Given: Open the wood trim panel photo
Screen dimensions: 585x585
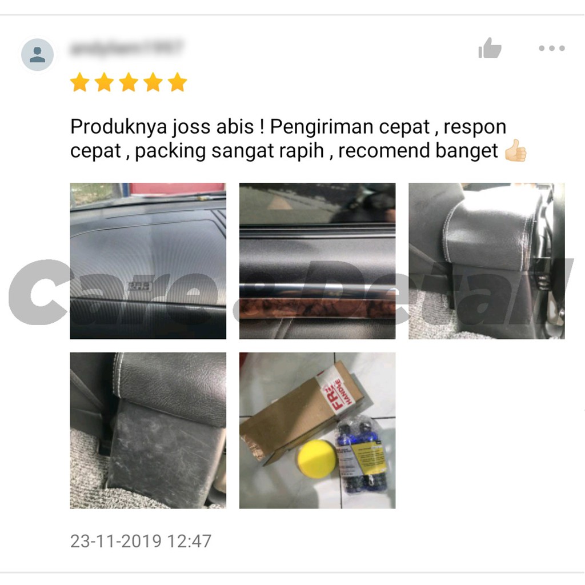Looking at the screenshot, I should 317,261.
